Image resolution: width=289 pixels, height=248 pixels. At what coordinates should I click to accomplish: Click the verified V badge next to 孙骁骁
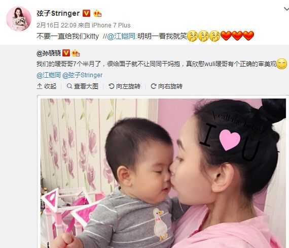point(66,53)
